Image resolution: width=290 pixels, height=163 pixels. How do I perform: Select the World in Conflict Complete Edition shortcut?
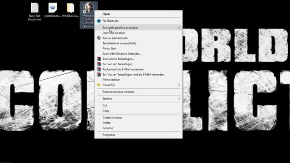(89, 15)
